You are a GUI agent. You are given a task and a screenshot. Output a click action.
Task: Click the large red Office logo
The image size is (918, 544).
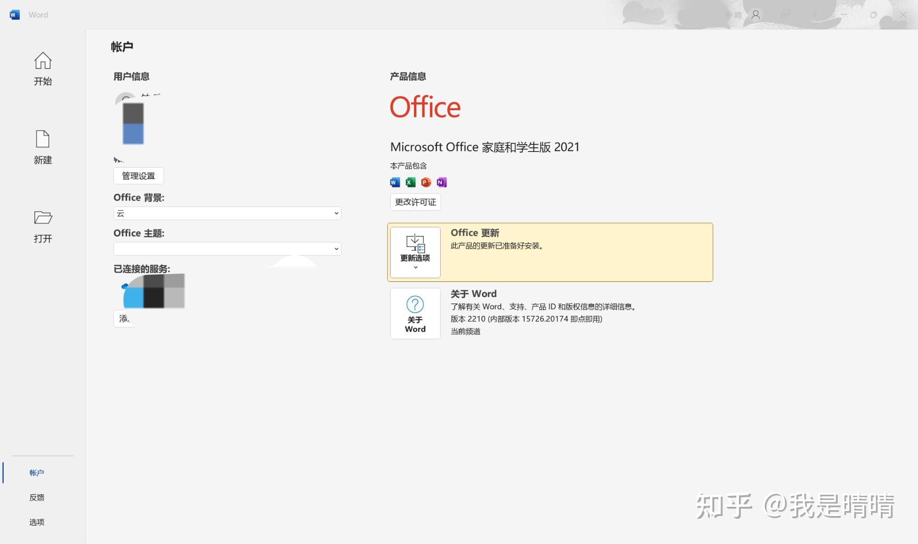(x=425, y=107)
